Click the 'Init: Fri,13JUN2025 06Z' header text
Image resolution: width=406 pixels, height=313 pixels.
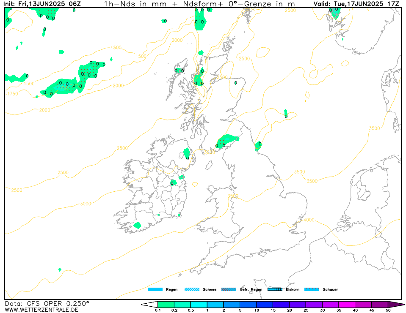pyautogui.click(x=42, y=4)
